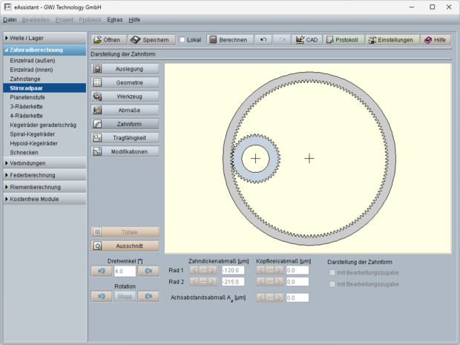Click the Öffnen folder button
460x345 pixels.
point(108,39)
